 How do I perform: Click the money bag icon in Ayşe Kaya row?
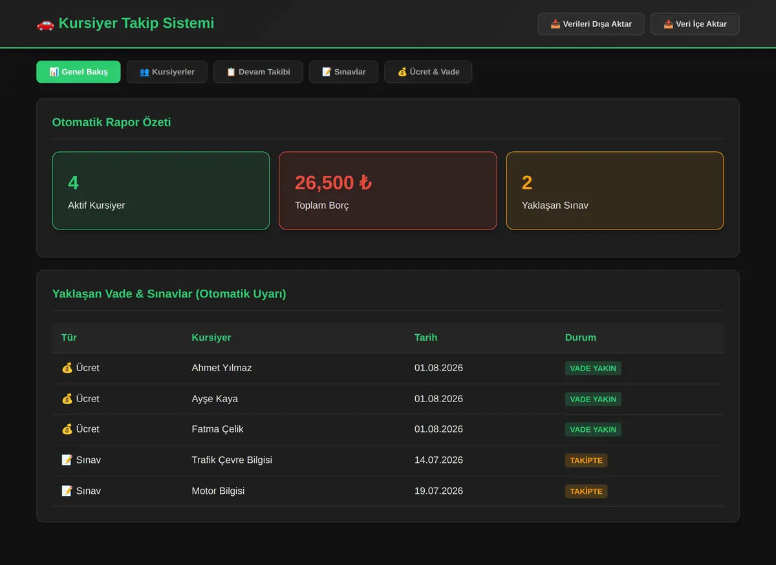(x=67, y=399)
